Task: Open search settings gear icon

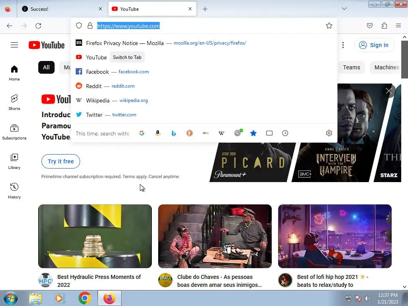Action: pos(329,133)
